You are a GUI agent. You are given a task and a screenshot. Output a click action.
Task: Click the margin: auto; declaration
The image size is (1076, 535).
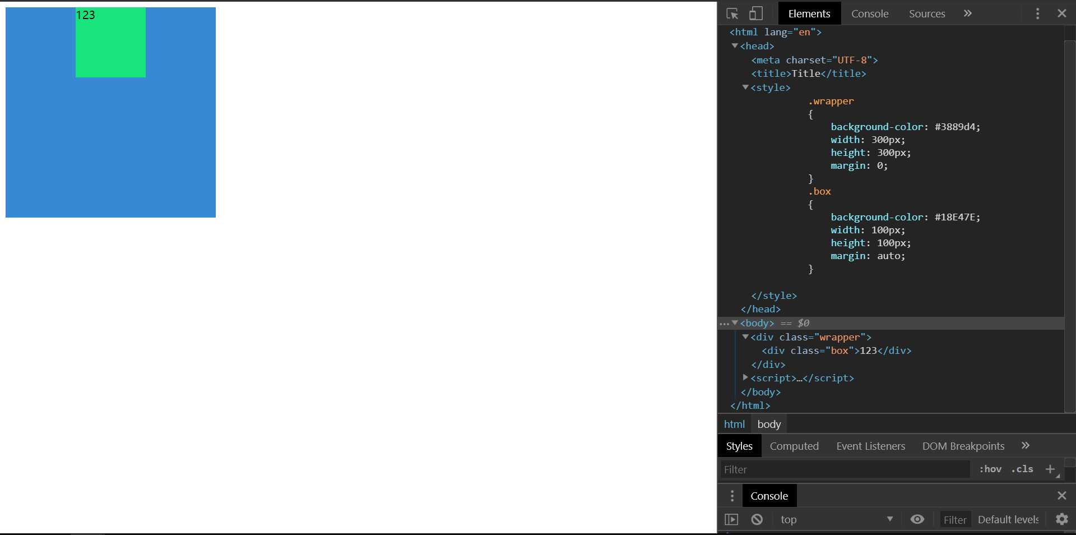click(x=868, y=256)
